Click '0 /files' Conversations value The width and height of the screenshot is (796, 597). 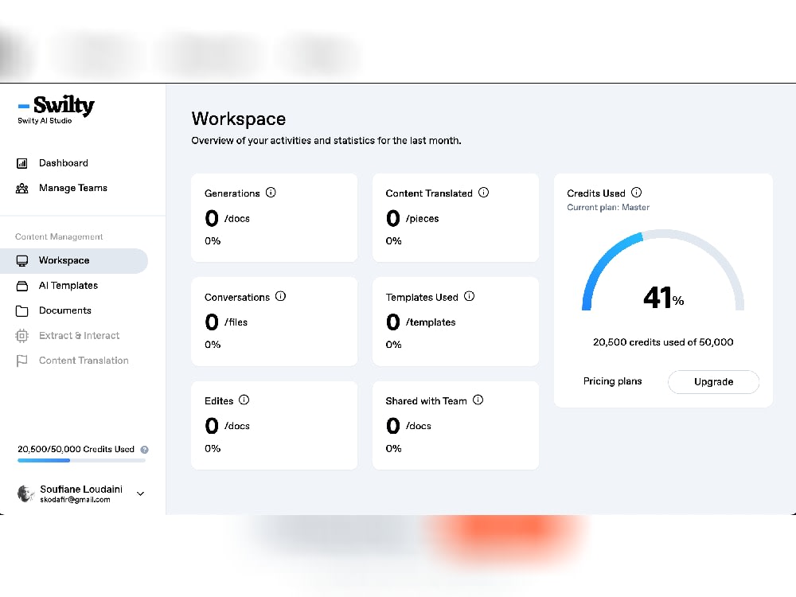[x=226, y=322]
